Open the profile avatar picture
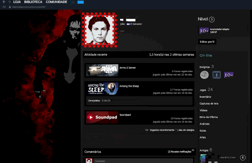The width and height of the screenshot is (252, 163). [99, 30]
